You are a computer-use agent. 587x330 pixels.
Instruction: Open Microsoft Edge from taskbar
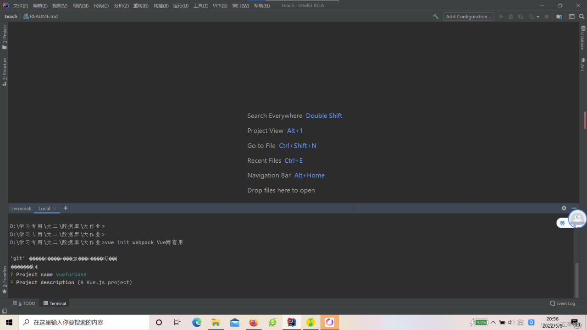[x=197, y=322]
